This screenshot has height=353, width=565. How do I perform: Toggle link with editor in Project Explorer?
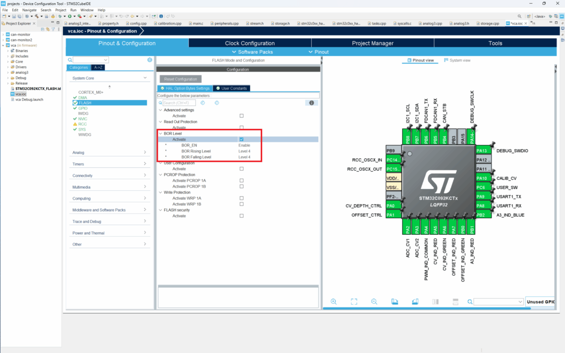tap(48, 29)
